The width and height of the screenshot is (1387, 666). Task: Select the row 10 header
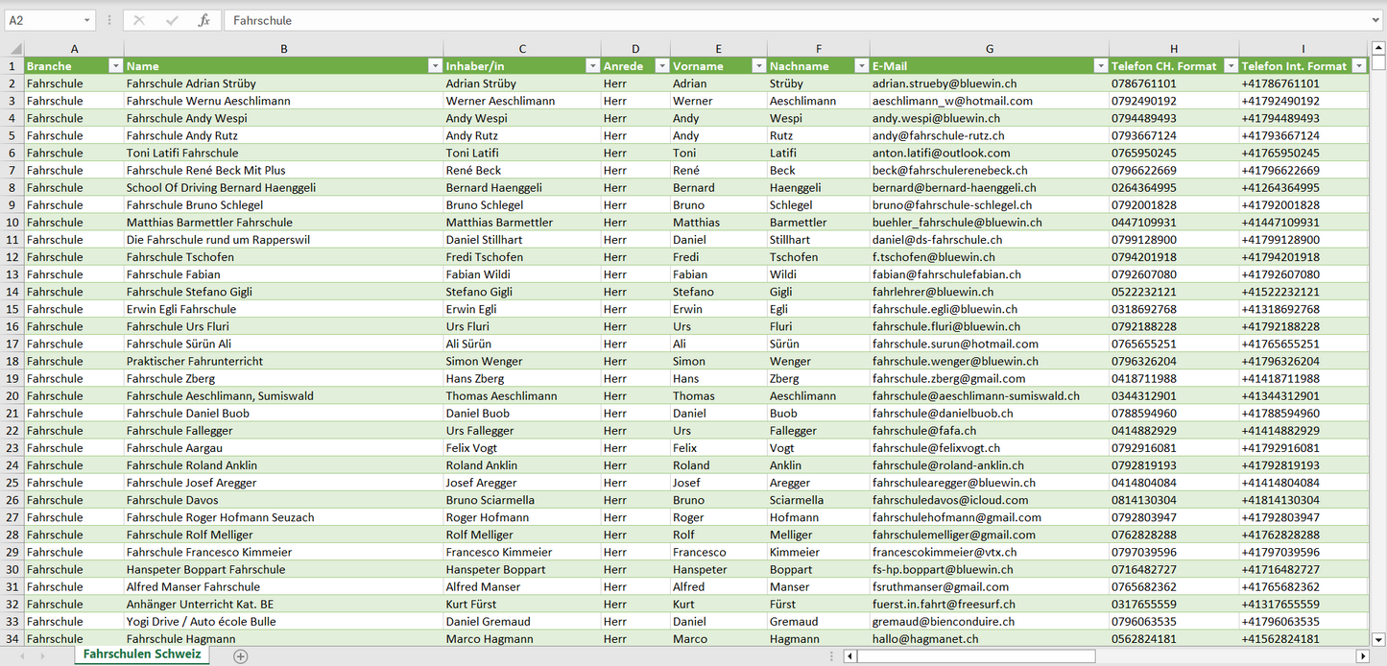pyautogui.click(x=12, y=223)
